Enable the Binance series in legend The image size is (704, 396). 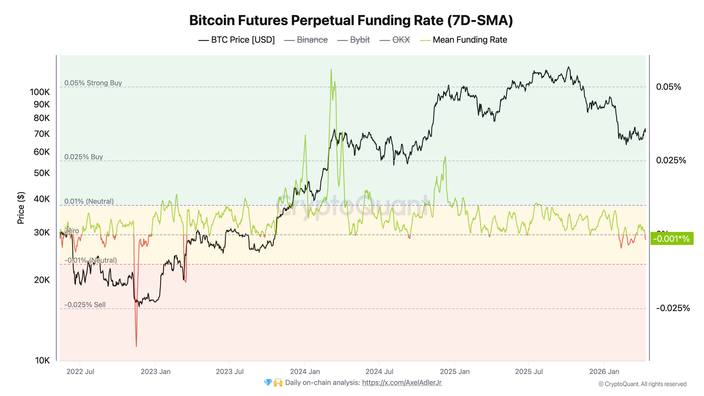(x=312, y=40)
